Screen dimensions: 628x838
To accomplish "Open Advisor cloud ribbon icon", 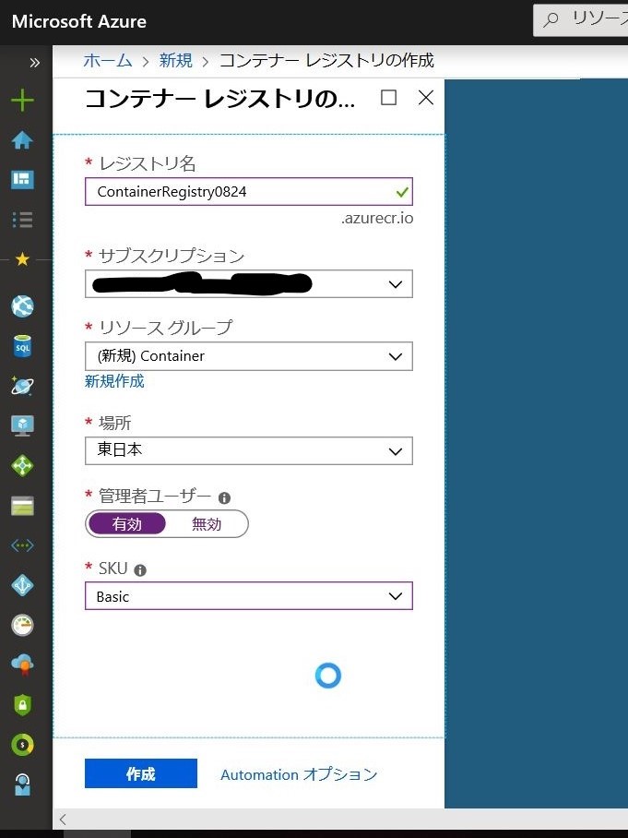I will click(x=22, y=664).
